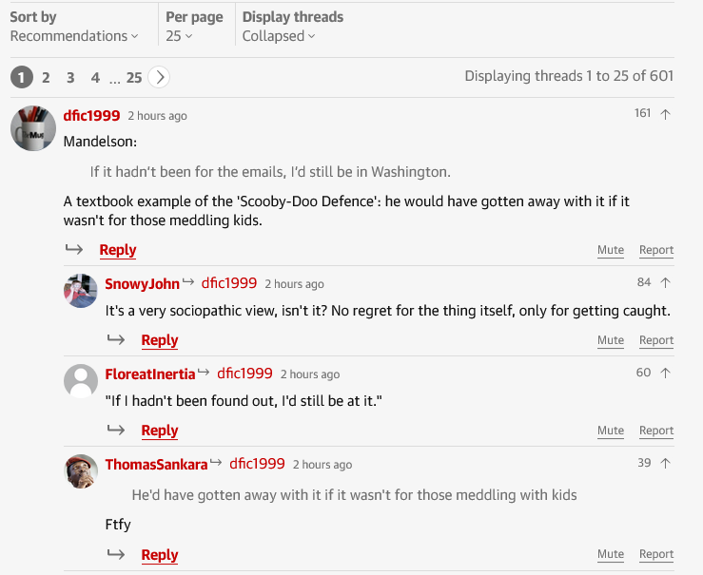Image resolution: width=703 pixels, height=575 pixels.
Task: Expand Display threads Collapsed dropdown
Action: [x=279, y=36]
